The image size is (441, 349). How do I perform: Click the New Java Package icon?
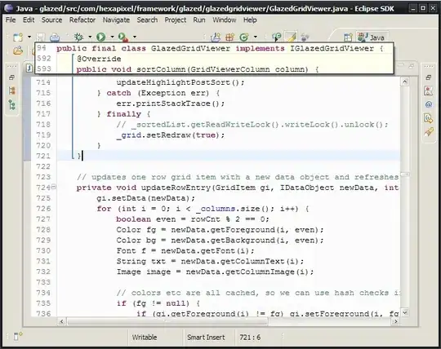(229, 37)
